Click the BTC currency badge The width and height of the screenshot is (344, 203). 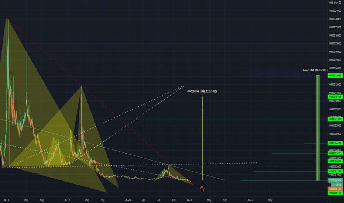[x=336, y=3]
